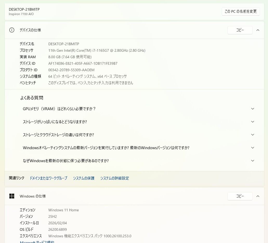Expand ストレージがいっぱいになるとどうなりますか question
Image resolution: width=268 pixels, height=243 pixels.
pyautogui.click(x=252, y=122)
